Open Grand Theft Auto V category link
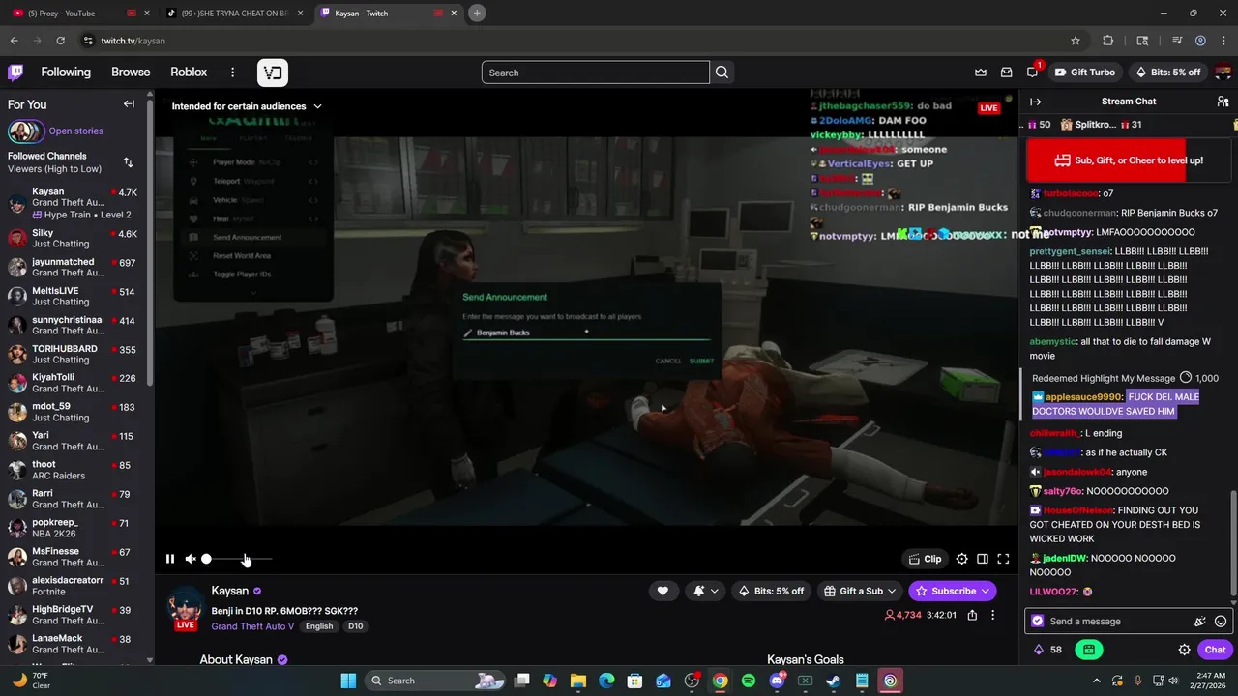Image resolution: width=1238 pixels, height=696 pixels. click(252, 626)
